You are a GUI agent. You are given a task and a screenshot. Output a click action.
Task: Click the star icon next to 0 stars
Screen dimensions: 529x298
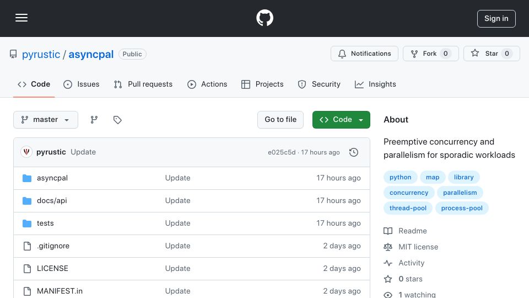click(388, 279)
